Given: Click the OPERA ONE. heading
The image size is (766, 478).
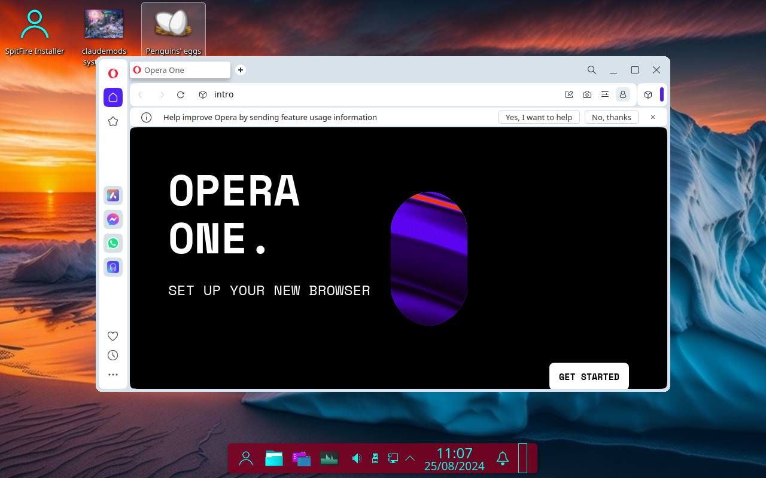Looking at the screenshot, I should (x=234, y=214).
